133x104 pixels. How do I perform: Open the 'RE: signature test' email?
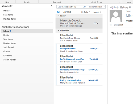click(x=79, y=49)
